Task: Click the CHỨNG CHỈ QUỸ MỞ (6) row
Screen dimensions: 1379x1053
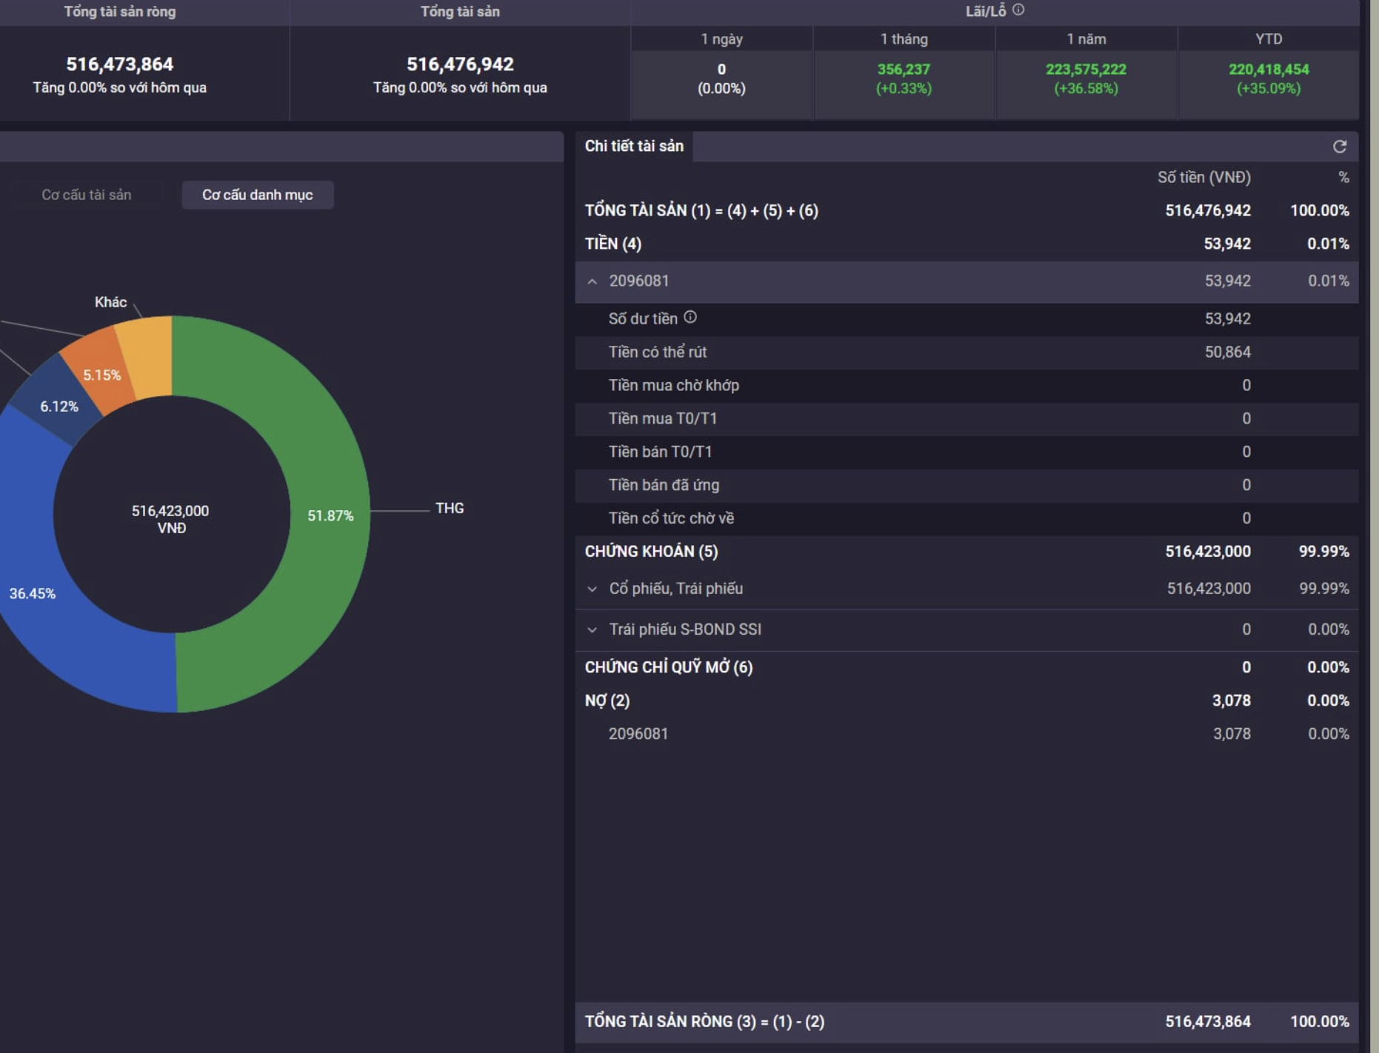Action: (966, 667)
